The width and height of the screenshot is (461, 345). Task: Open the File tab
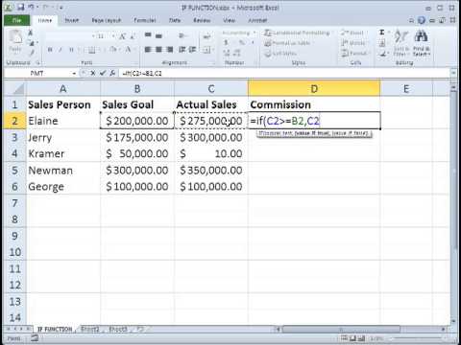(x=17, y=20)
